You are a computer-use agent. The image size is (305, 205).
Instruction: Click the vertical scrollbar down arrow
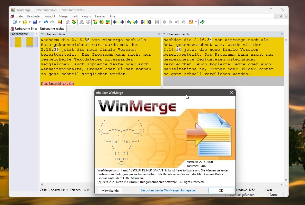(x=286, y=180)
